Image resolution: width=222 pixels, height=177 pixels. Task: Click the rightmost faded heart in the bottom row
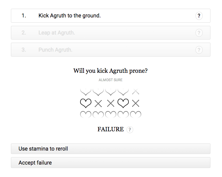(136, 114)
